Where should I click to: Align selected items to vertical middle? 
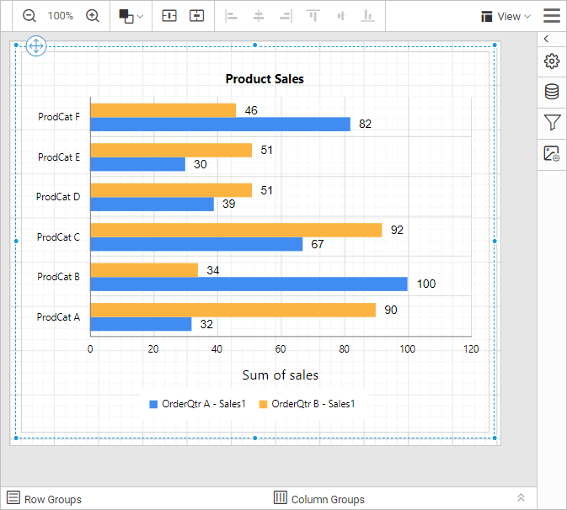point(340,16)
